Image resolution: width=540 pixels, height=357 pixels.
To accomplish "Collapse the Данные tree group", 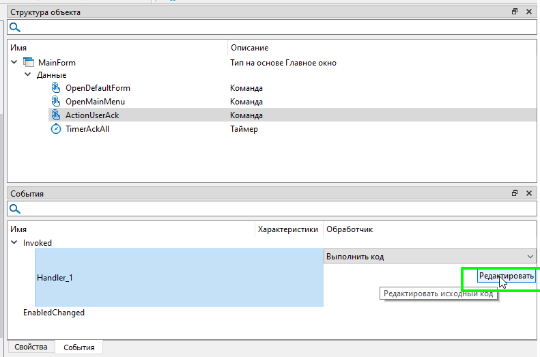I will click(x=28, y=75).
